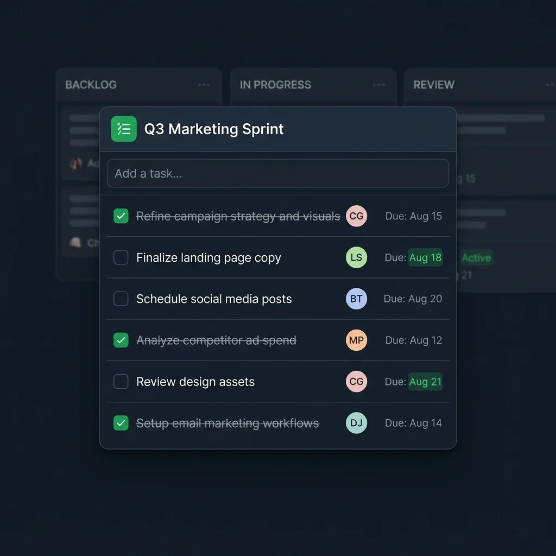The image size is (556, 556).
Task: Open the Review design assets task
Action: [195, 382]
